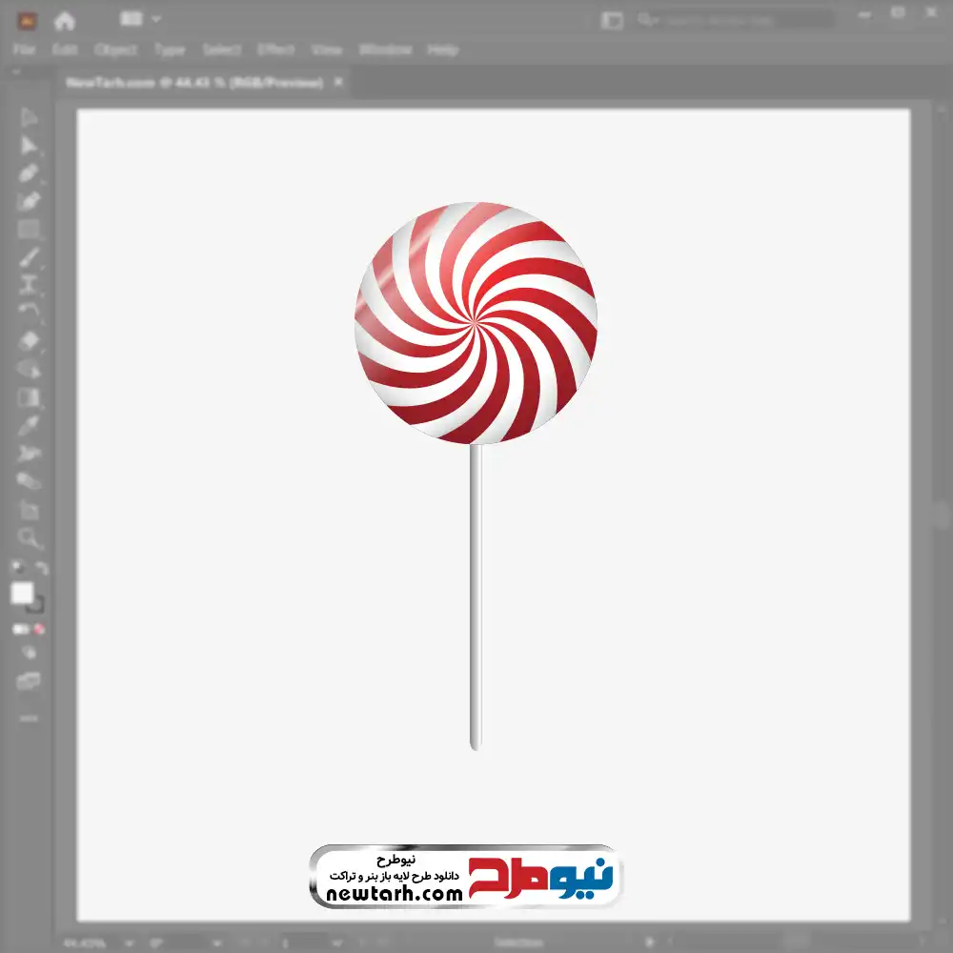Select the Direct Selection tool
This screenshot has height=953, width=953.
click(29, 146)
